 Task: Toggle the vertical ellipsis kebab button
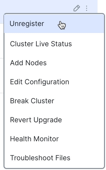(x=87, y=8)
